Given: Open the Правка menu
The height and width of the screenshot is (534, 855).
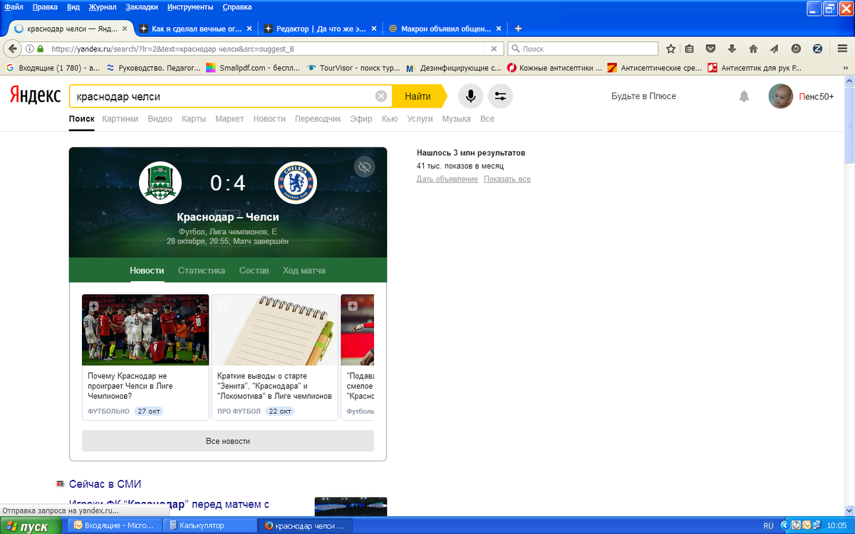Looking at the screenshot, I should (x=45, y=7).
